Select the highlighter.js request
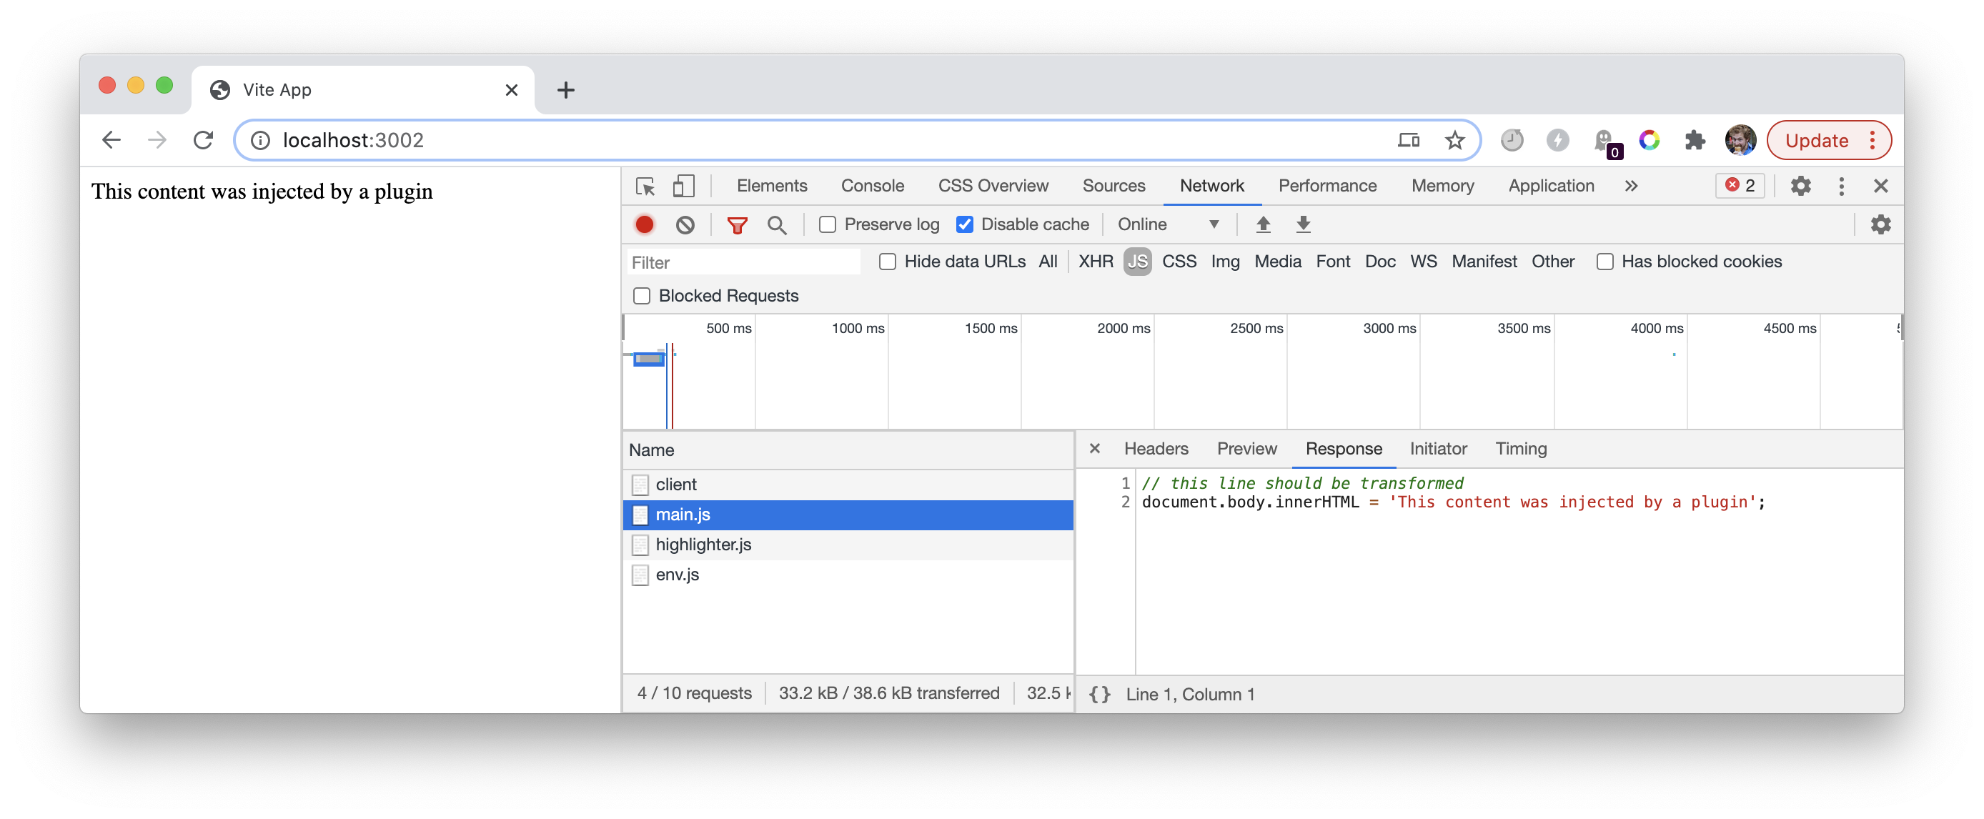The width and height of the screenshot is (1984, 819). [703, 544]
